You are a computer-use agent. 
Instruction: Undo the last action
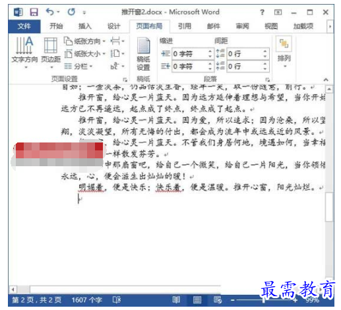[x=49, y=12]
